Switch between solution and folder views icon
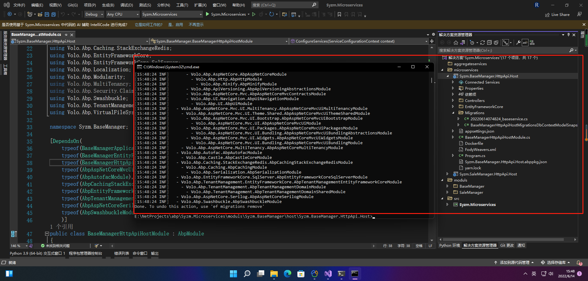This screenshot has height=281, width=588. point(463,43)
